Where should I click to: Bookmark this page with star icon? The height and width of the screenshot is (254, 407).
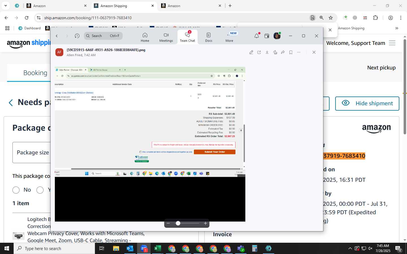tap(331, 18)
